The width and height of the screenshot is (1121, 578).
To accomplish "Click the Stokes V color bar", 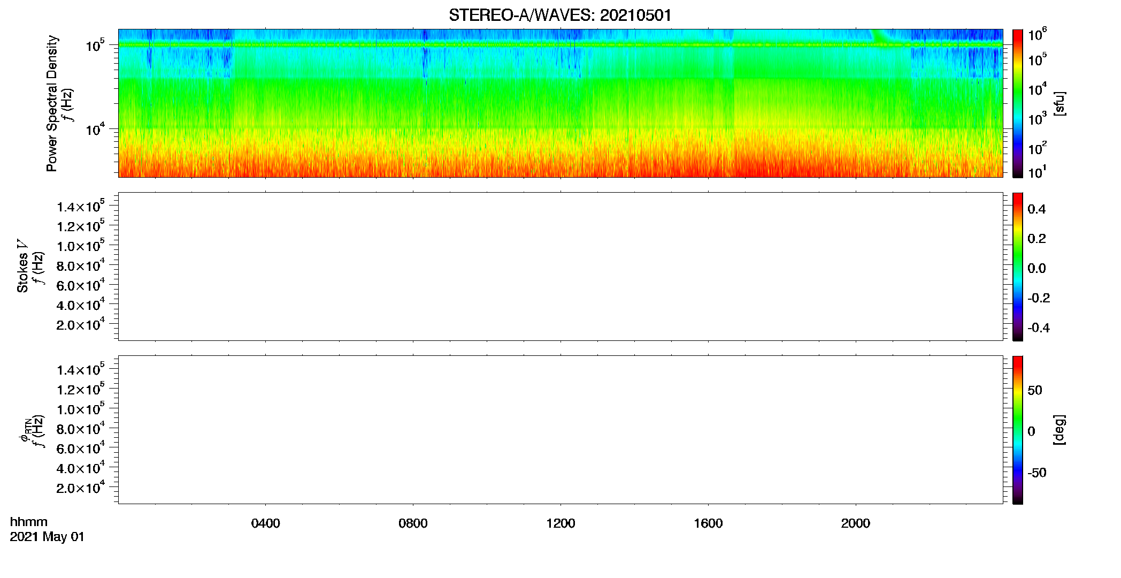I will (1018, 267).
